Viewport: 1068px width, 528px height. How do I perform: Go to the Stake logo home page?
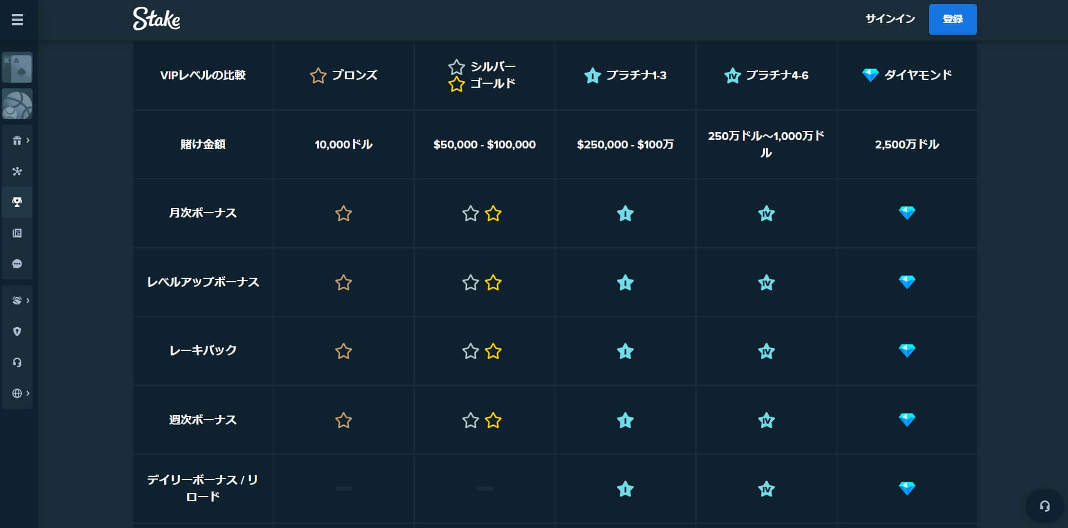(x=156, y=19)
